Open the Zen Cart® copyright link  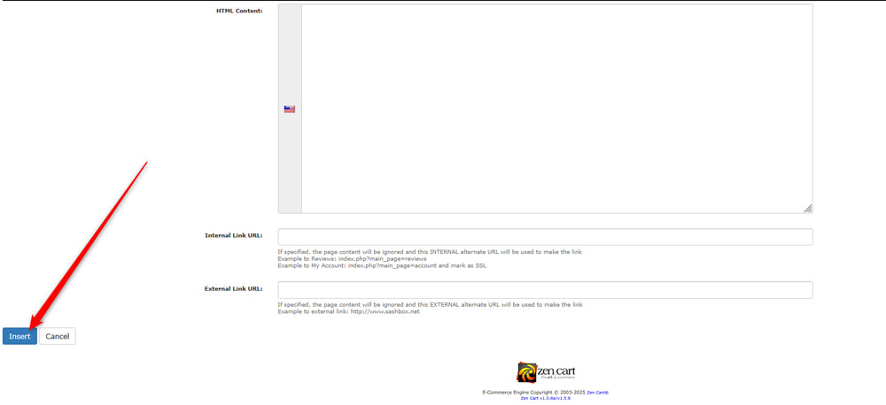coord(597,392)
